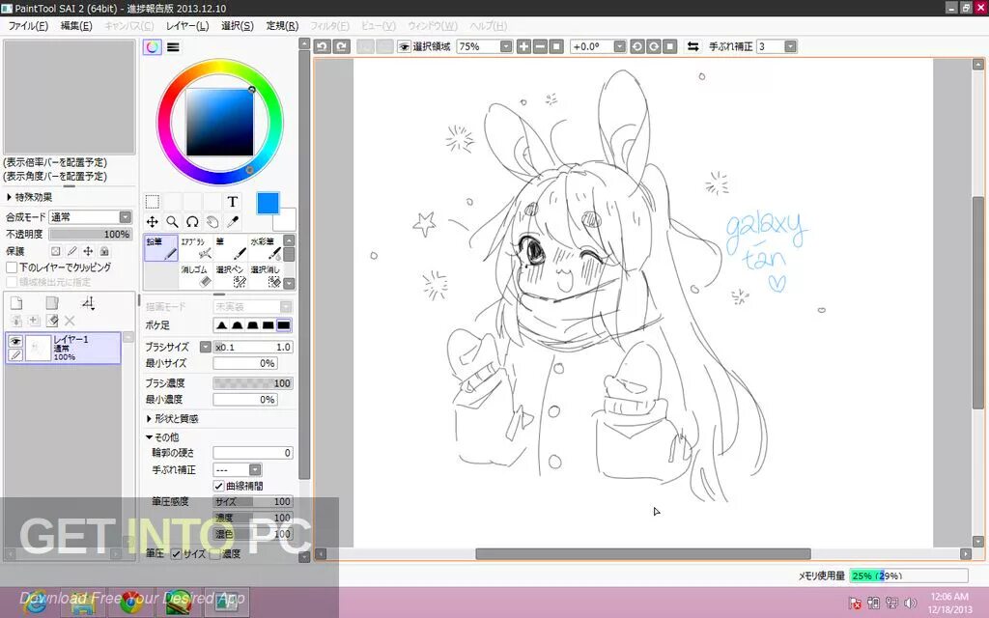Screen dimensions: 989x618
Task: Create a new layer folder
Action: pos(52,303)
